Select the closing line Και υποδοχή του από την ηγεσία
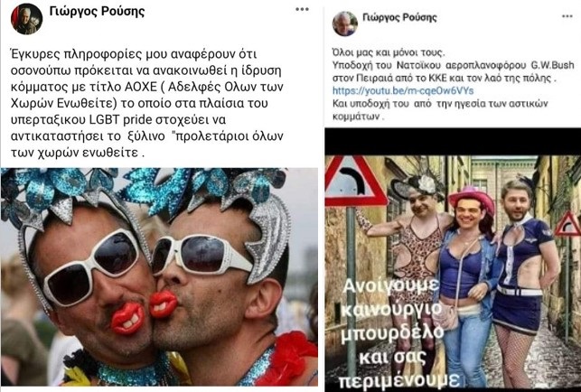Screen dimensions: 581x392 tap(440, 103)
